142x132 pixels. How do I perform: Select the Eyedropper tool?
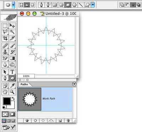coord(12,86)
